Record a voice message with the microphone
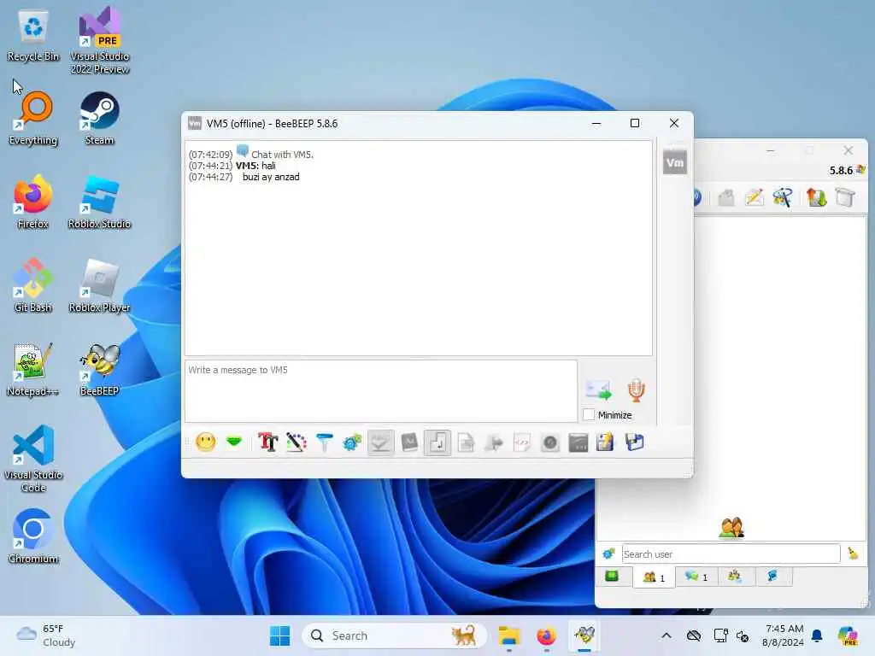 point(636,389)
